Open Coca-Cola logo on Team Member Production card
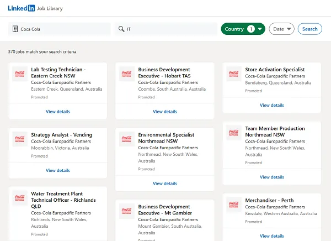The image size is (331, 241). (234, 133)
